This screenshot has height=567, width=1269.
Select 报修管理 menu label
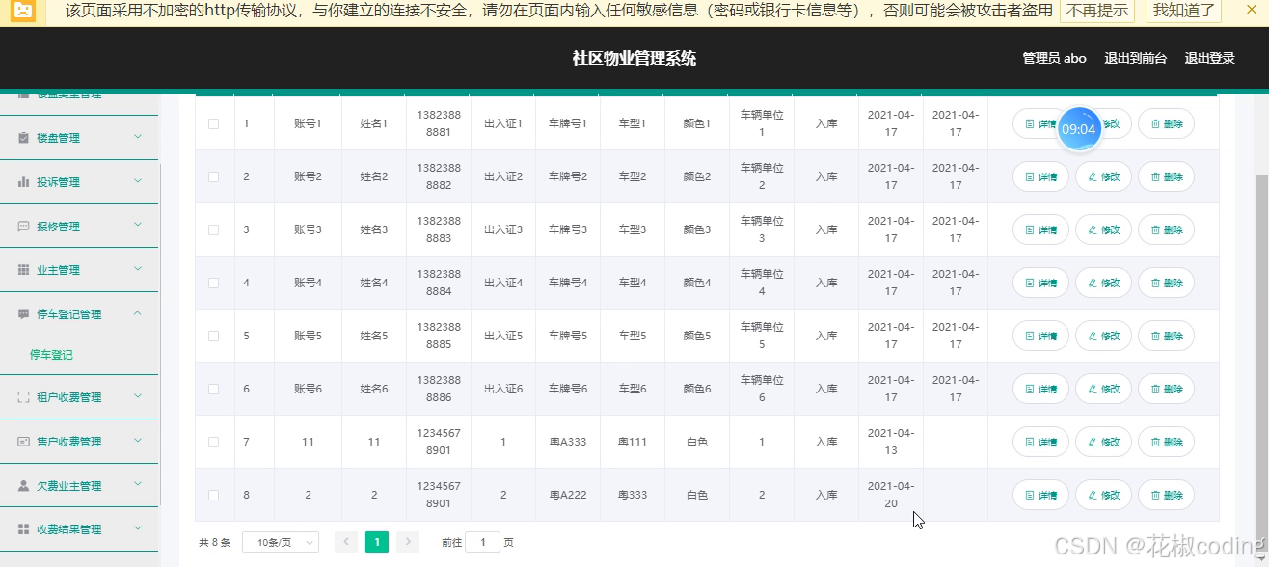click(58, 227)
